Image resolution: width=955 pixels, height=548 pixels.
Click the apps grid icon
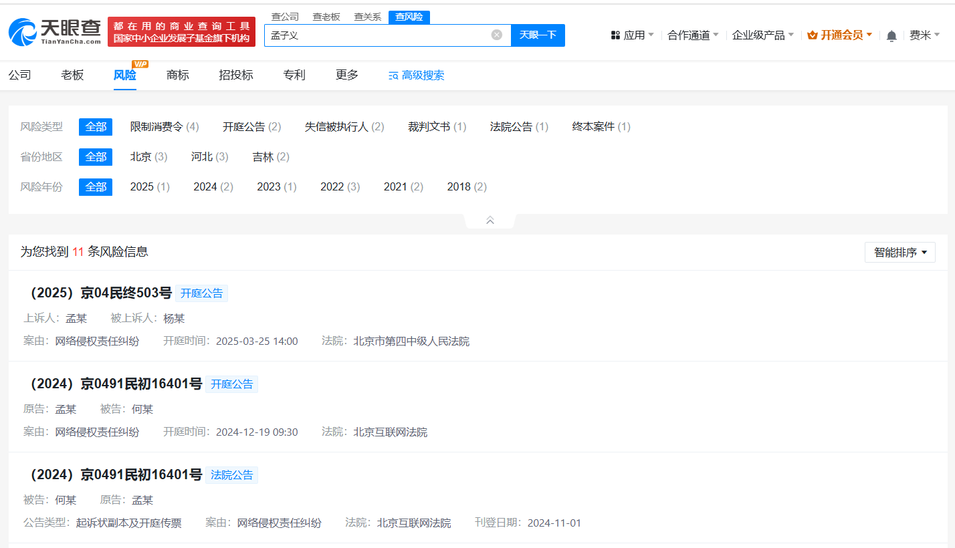click(615, 35)
